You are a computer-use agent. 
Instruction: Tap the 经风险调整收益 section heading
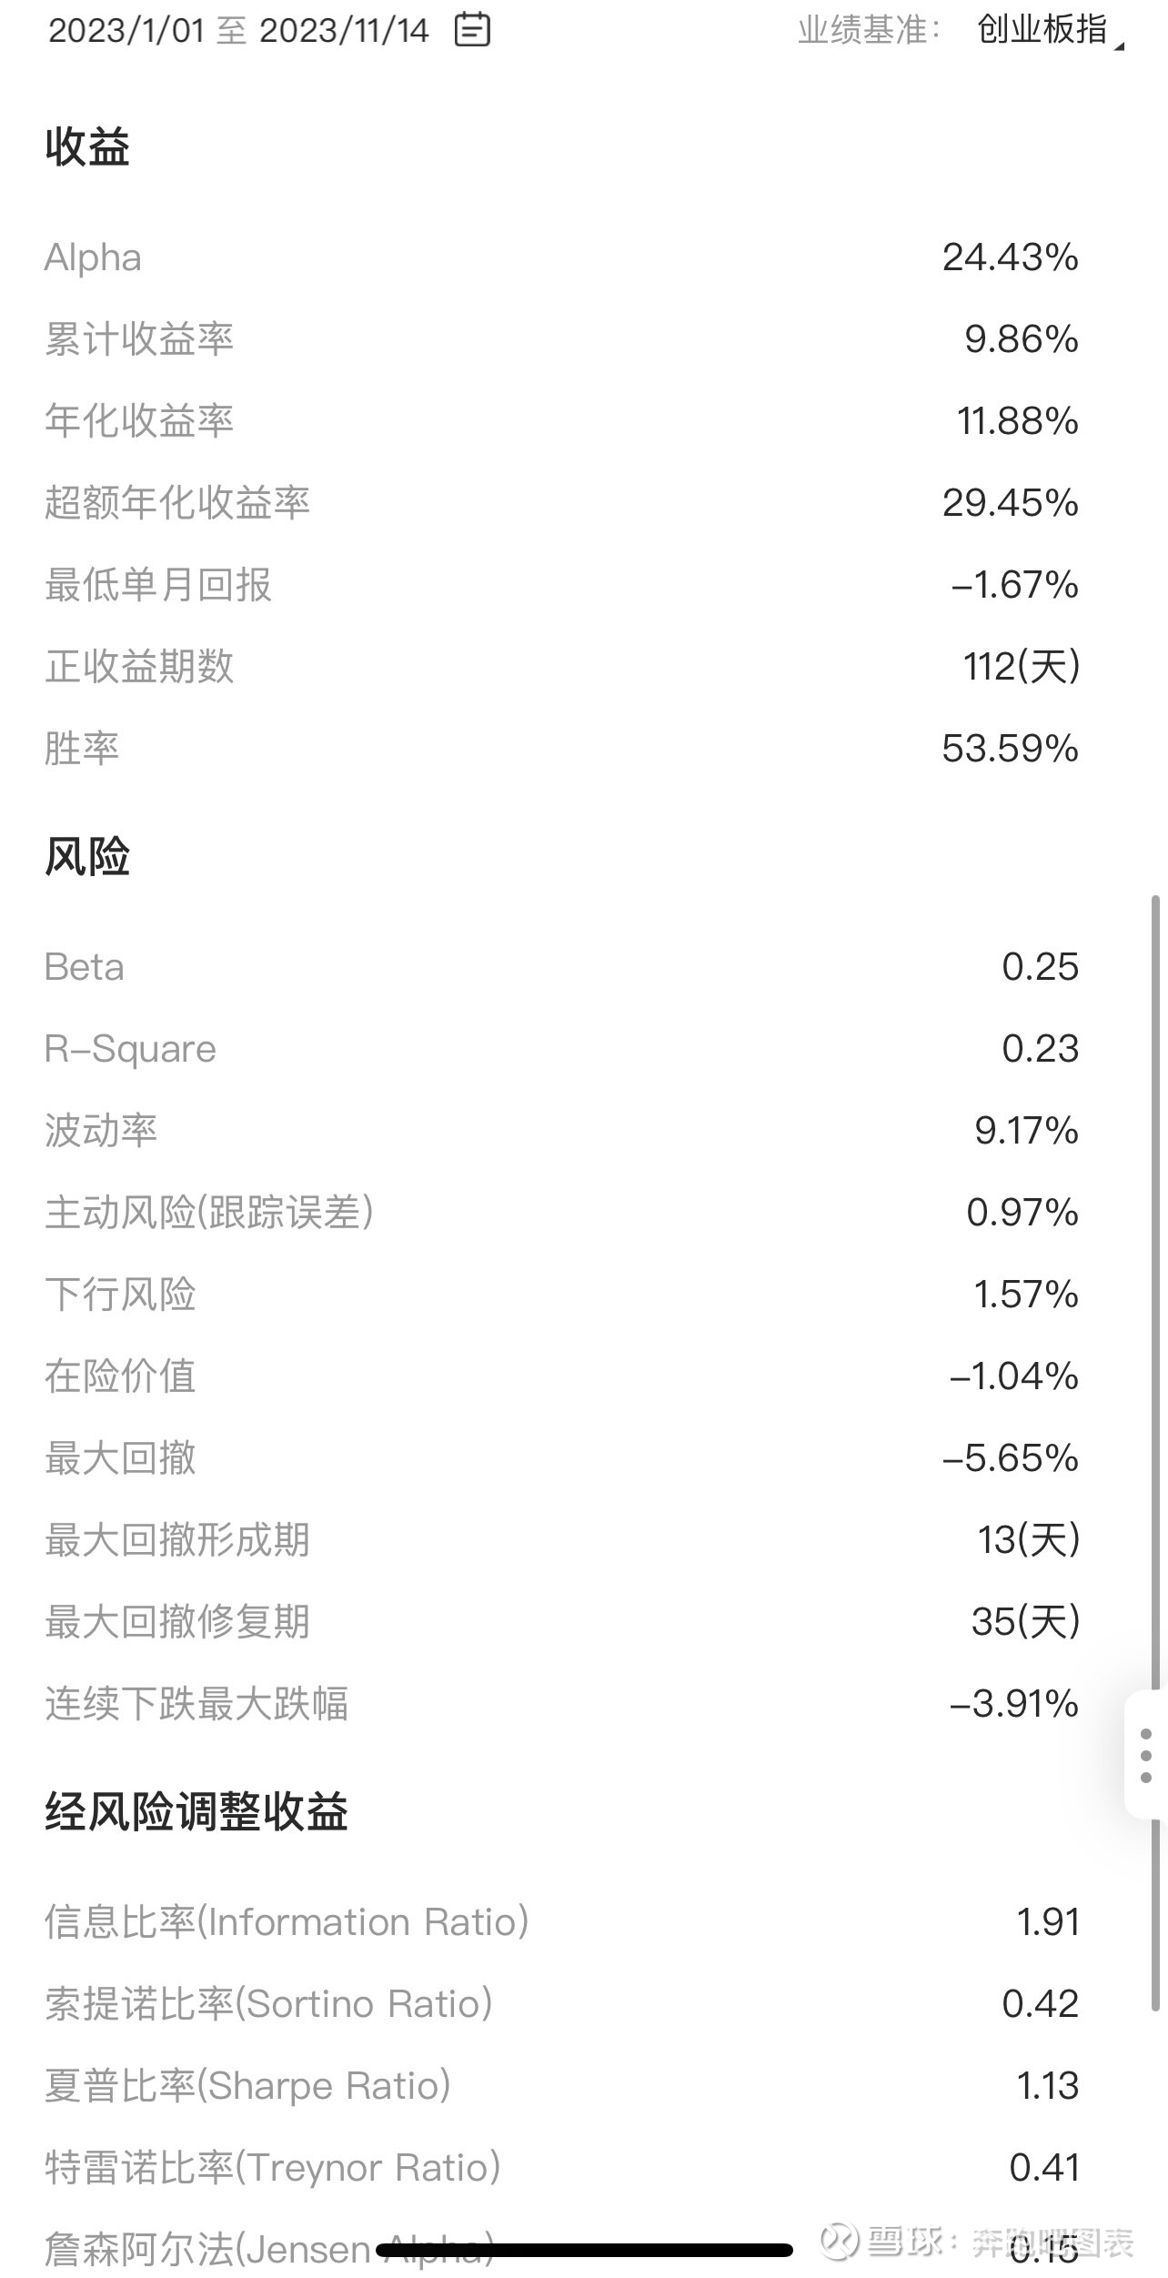coord(196,1811)
